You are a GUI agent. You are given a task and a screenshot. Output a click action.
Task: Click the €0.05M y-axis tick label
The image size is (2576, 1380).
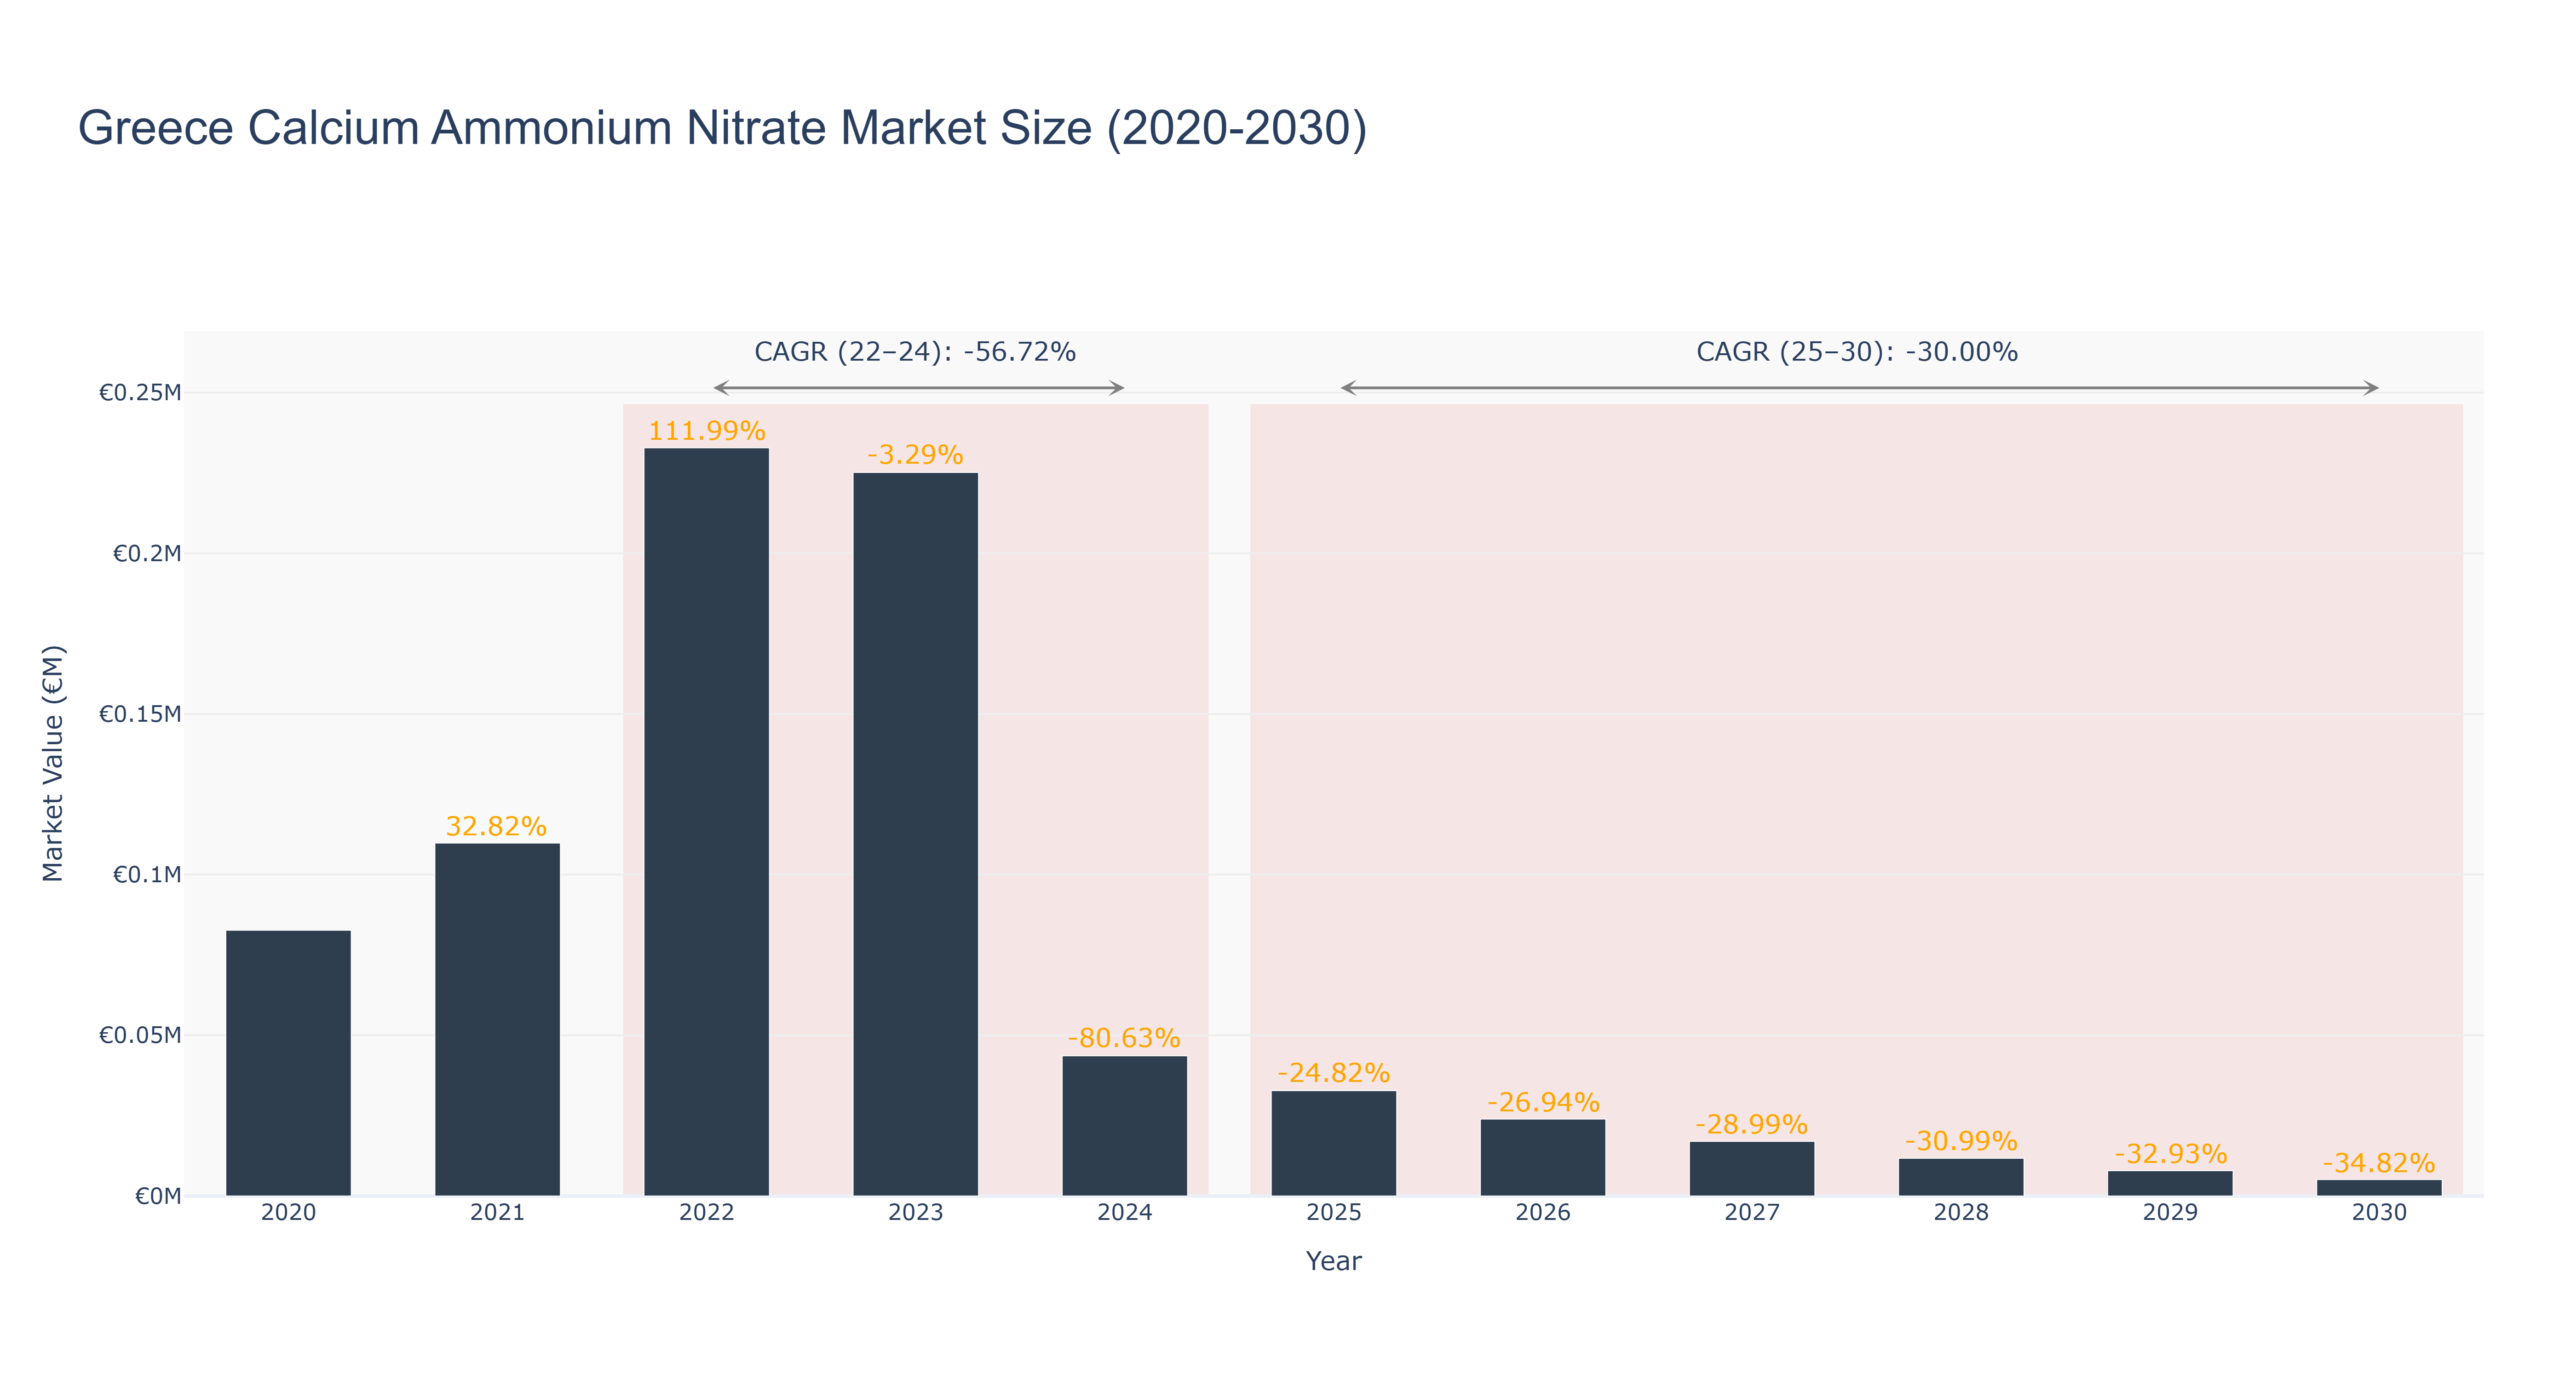tap(140, 1035)
